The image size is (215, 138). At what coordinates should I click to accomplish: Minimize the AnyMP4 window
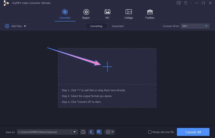196,3
